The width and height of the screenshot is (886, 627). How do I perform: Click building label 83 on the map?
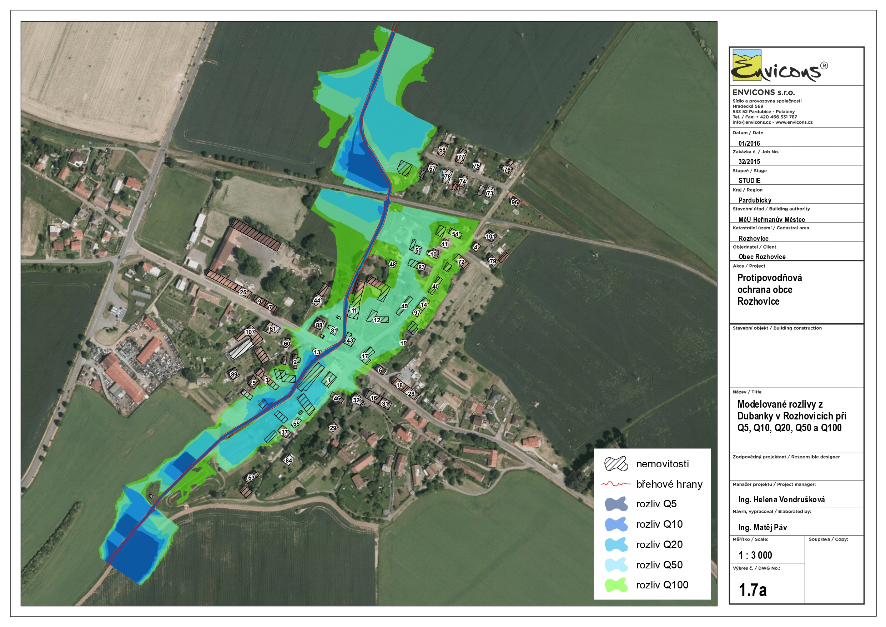tap(421, 267)
